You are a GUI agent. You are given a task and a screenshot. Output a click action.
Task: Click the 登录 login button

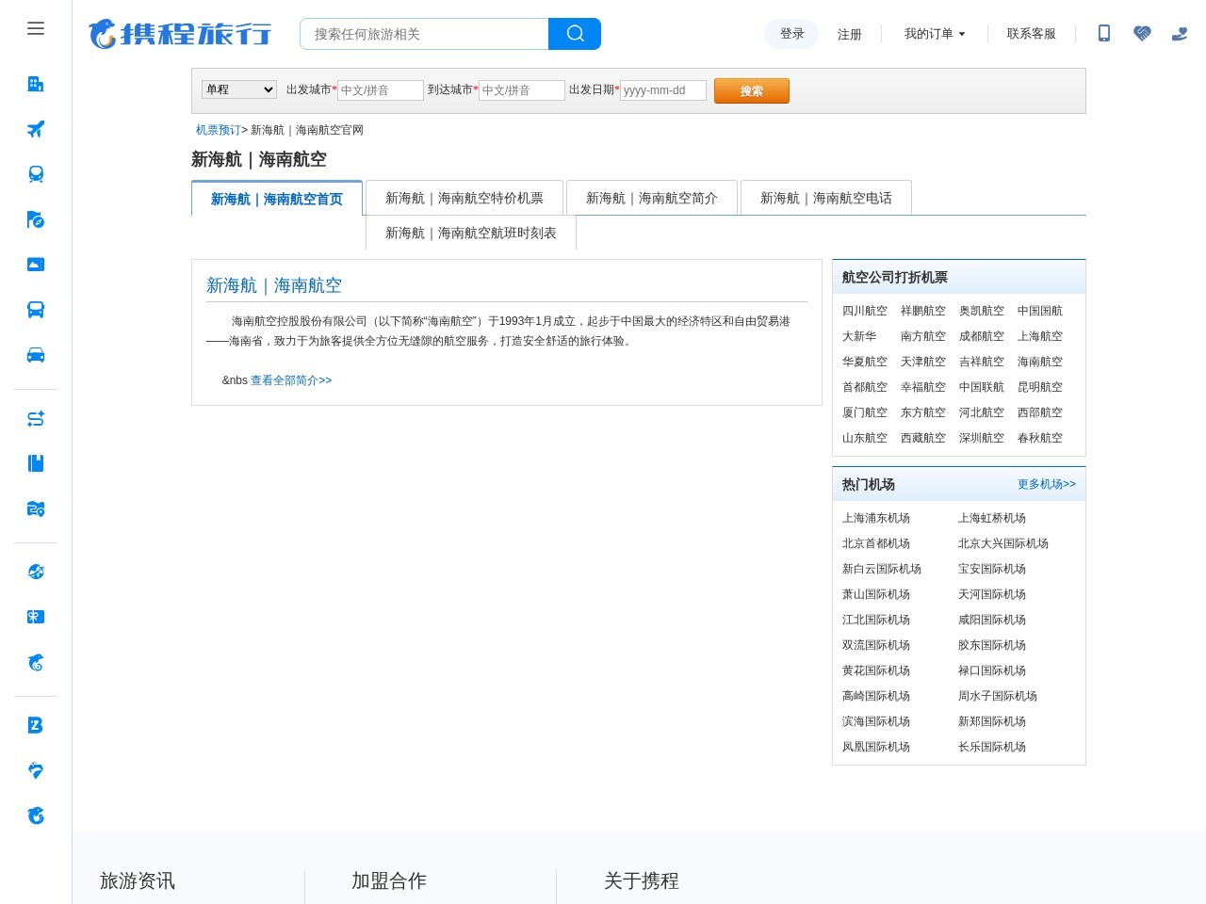click(791, 33)
